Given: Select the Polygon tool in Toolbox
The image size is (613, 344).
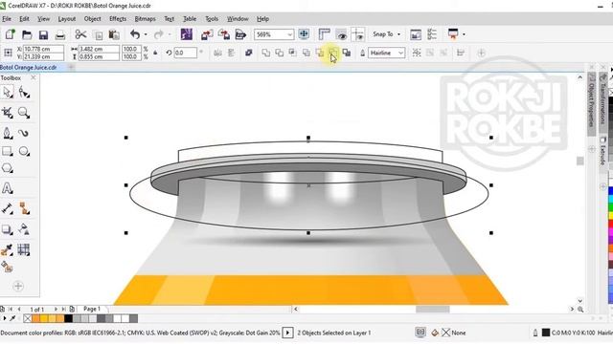Looking at the screenshot, I should pyautogui.click(x=7, y=168).
